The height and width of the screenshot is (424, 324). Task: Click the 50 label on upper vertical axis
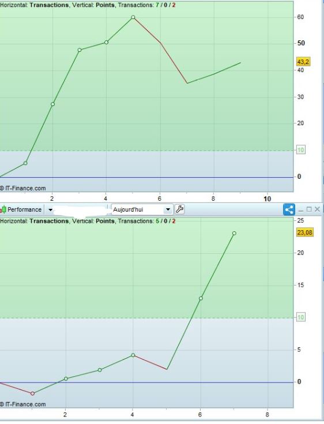pyautogui.click(x=301, y=43)
